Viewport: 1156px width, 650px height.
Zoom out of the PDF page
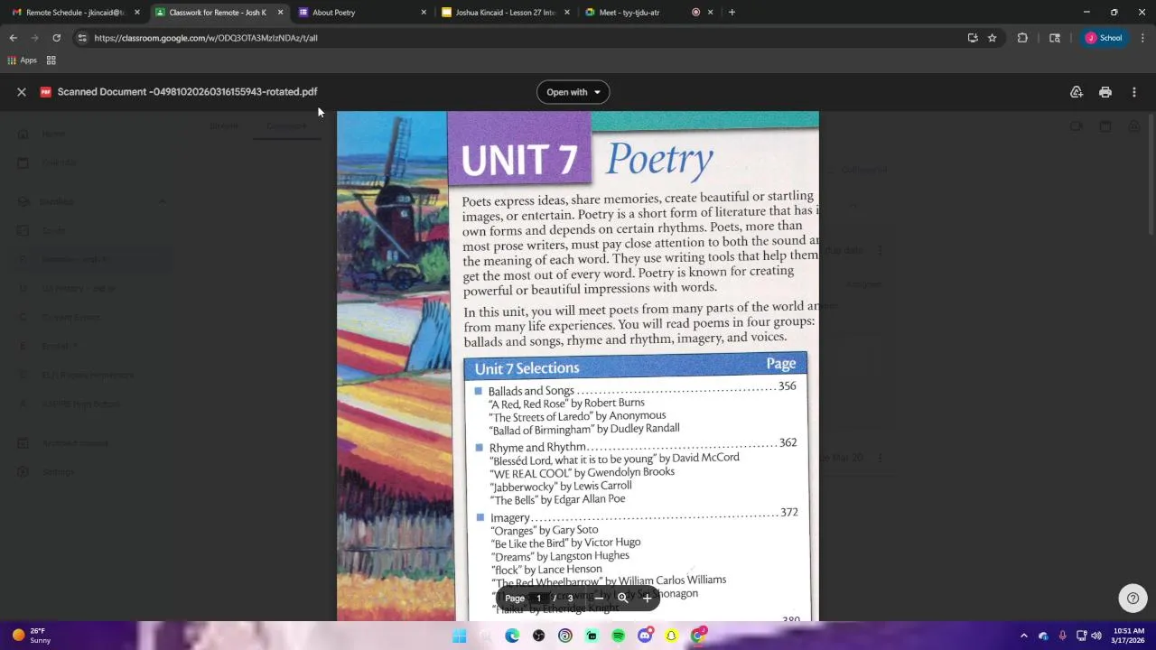(599, 599)
